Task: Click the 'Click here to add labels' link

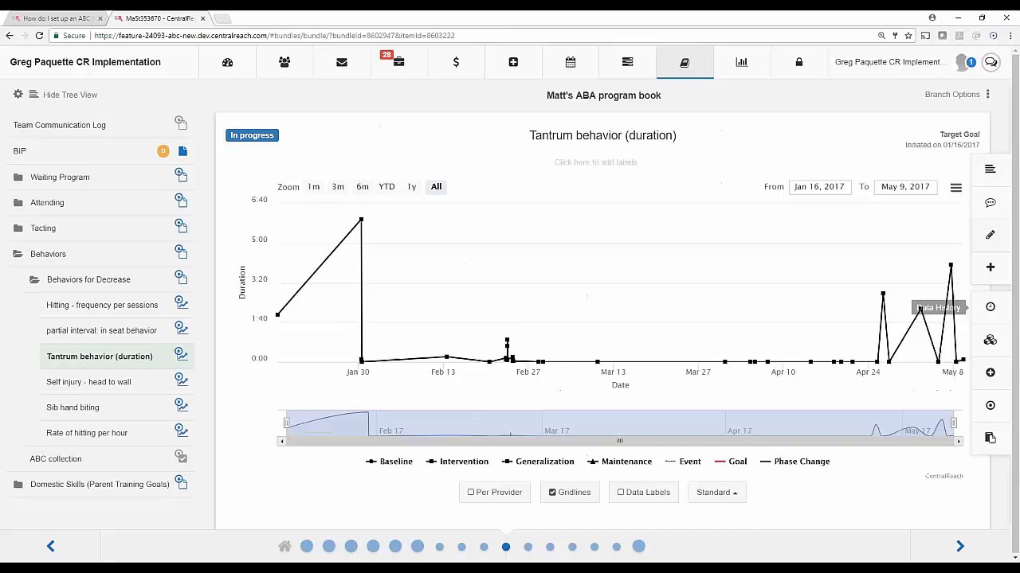Action: (x=595, y=162)
